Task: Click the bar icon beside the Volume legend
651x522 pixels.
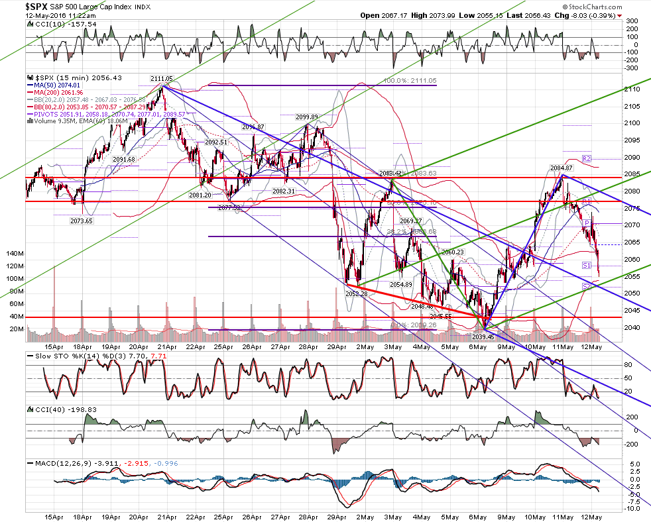Action: click(30, 121)
